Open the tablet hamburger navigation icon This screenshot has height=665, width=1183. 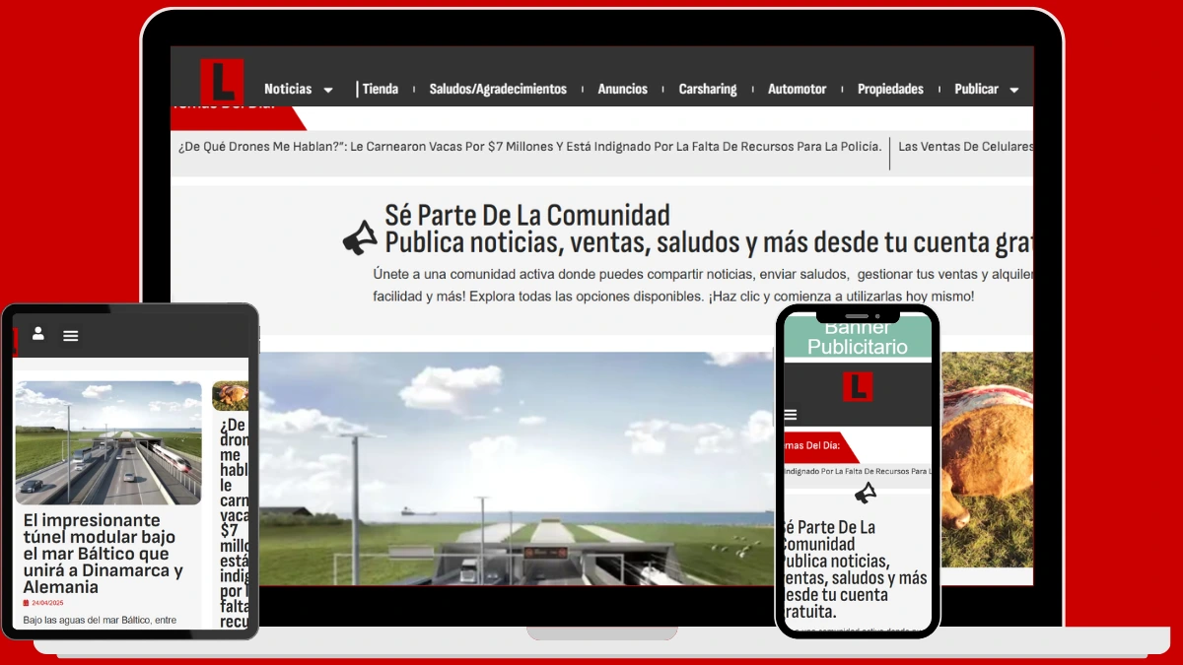(x=70, y=335)
